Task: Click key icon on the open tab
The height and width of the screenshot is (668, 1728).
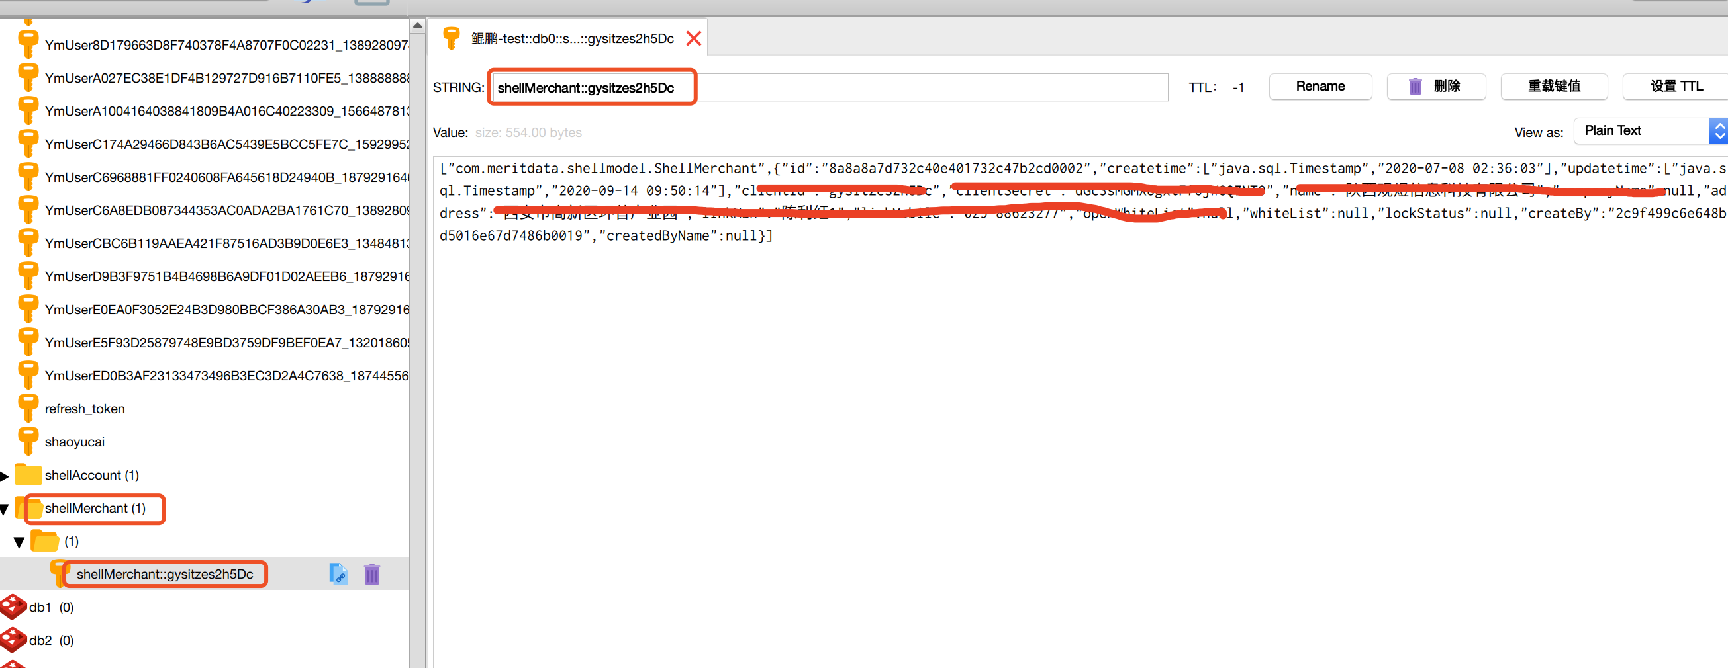Action: [x=452, y=38]
